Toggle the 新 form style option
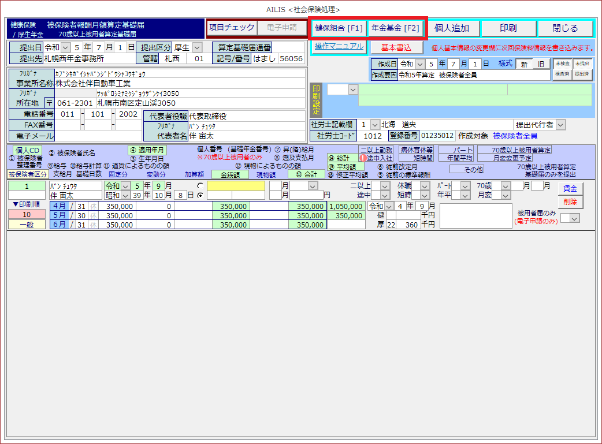602x444 pixels. (524, 64)
